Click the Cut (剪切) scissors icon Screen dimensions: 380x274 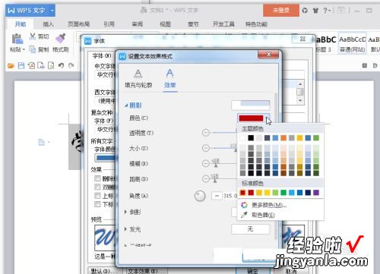(33, 36)
